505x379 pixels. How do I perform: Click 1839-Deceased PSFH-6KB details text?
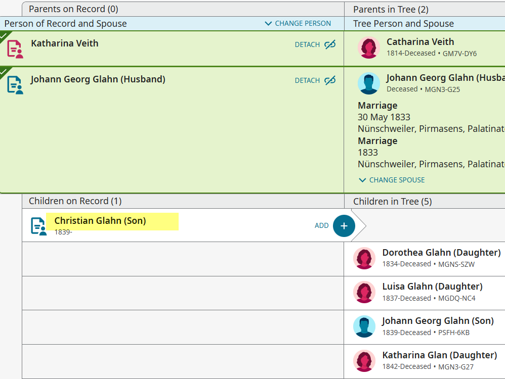point(426,333)
